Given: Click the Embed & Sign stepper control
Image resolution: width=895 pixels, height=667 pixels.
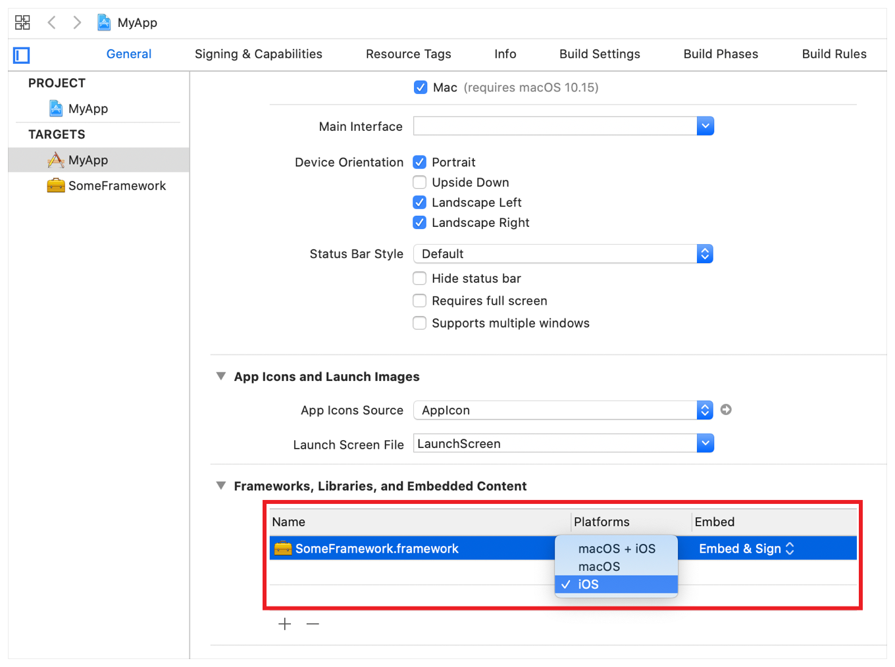Looking at the screenshot, I should (789, 548).
